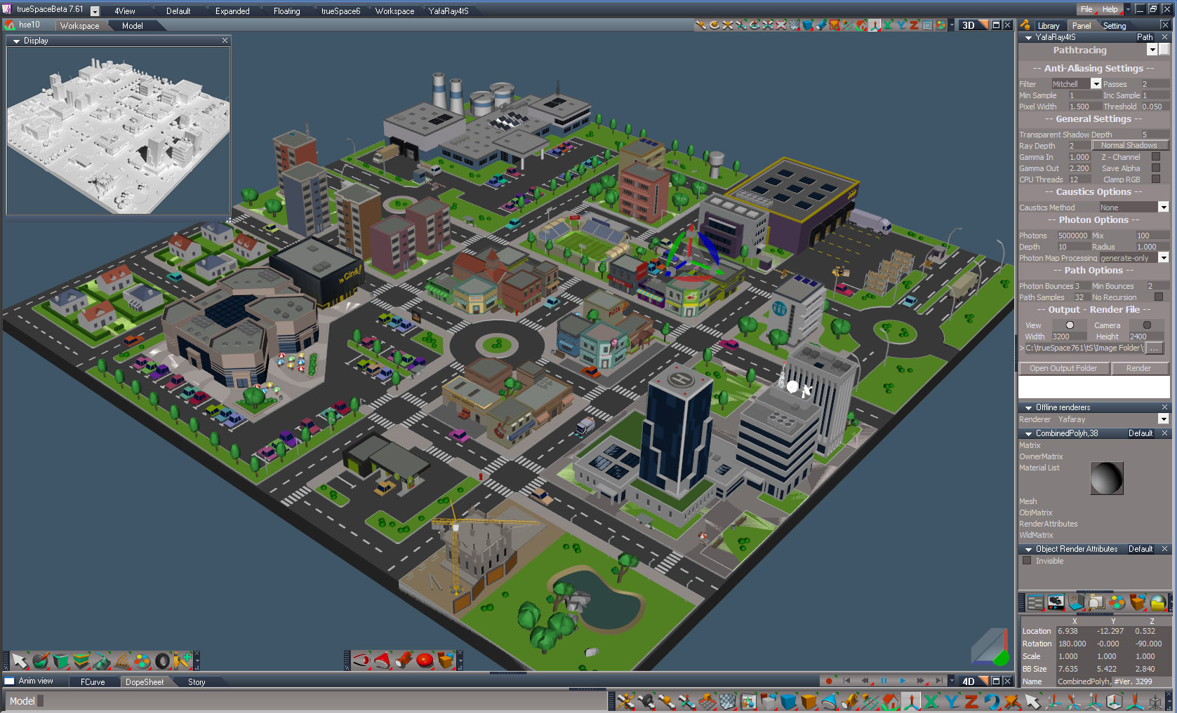Select the red spotlight cone icon
Viewport: 1177px width, 713px height.
tap(383, 660)
